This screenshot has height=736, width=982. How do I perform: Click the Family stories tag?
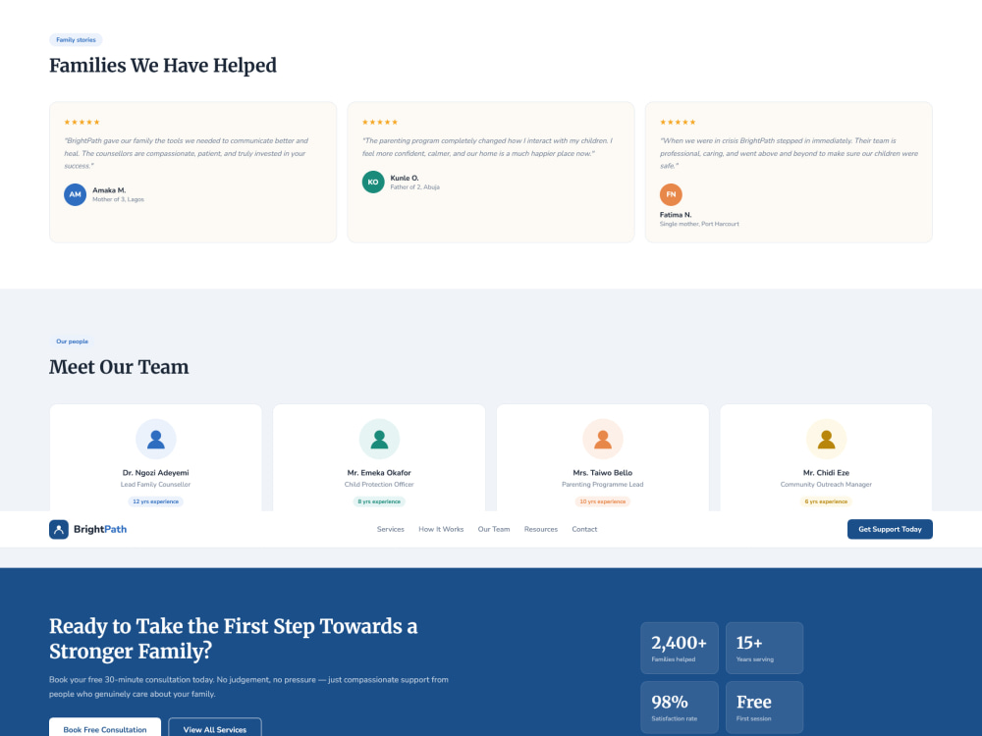click(76, 40)
